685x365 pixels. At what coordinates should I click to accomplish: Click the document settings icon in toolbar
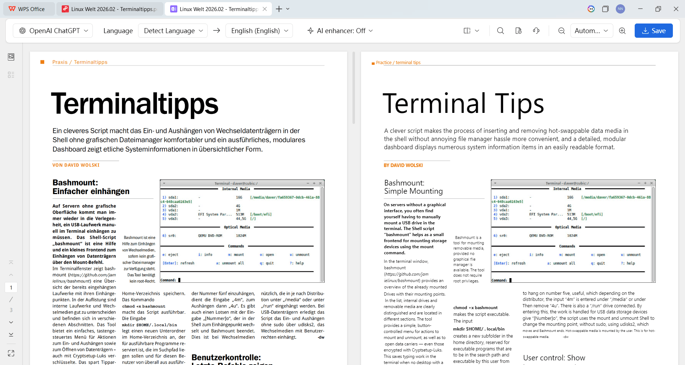coord(518,31)
